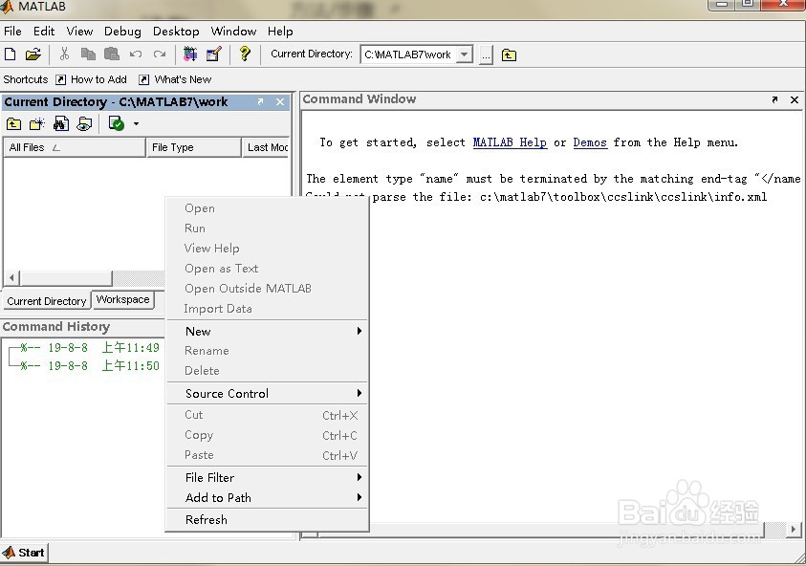Open the Help menu
The width and height of the screenshot is (806, 566).
tap(280, 32)
